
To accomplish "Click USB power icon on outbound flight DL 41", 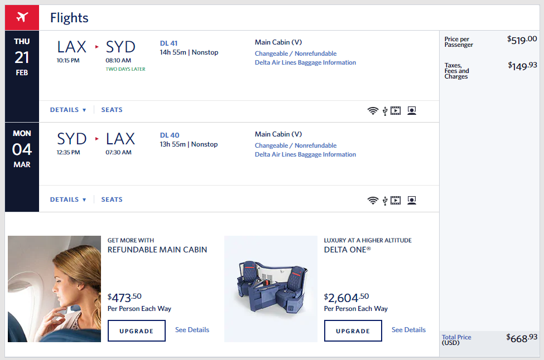I will point(384,110).
